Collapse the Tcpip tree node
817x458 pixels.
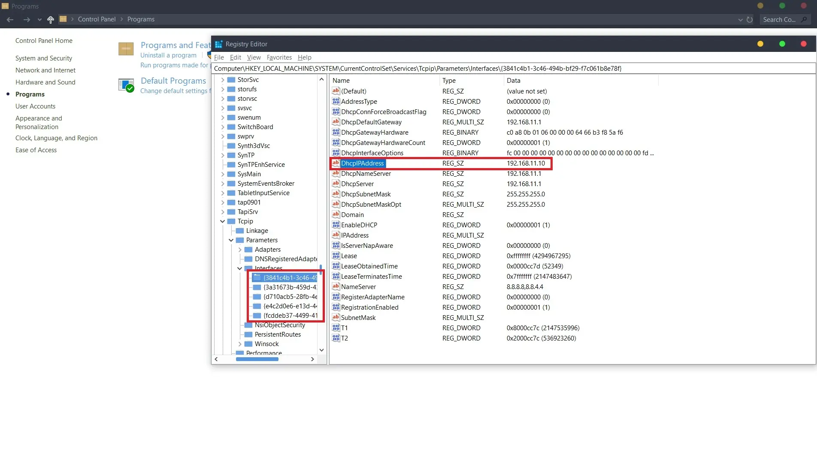click(222, 221)
